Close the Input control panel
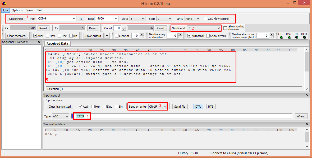Viewport: 312px width, 158px height. pyautogui.click(x=307, y=95)
